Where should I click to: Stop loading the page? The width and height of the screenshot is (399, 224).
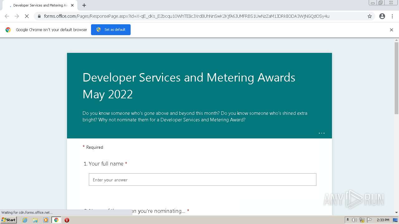27,16
